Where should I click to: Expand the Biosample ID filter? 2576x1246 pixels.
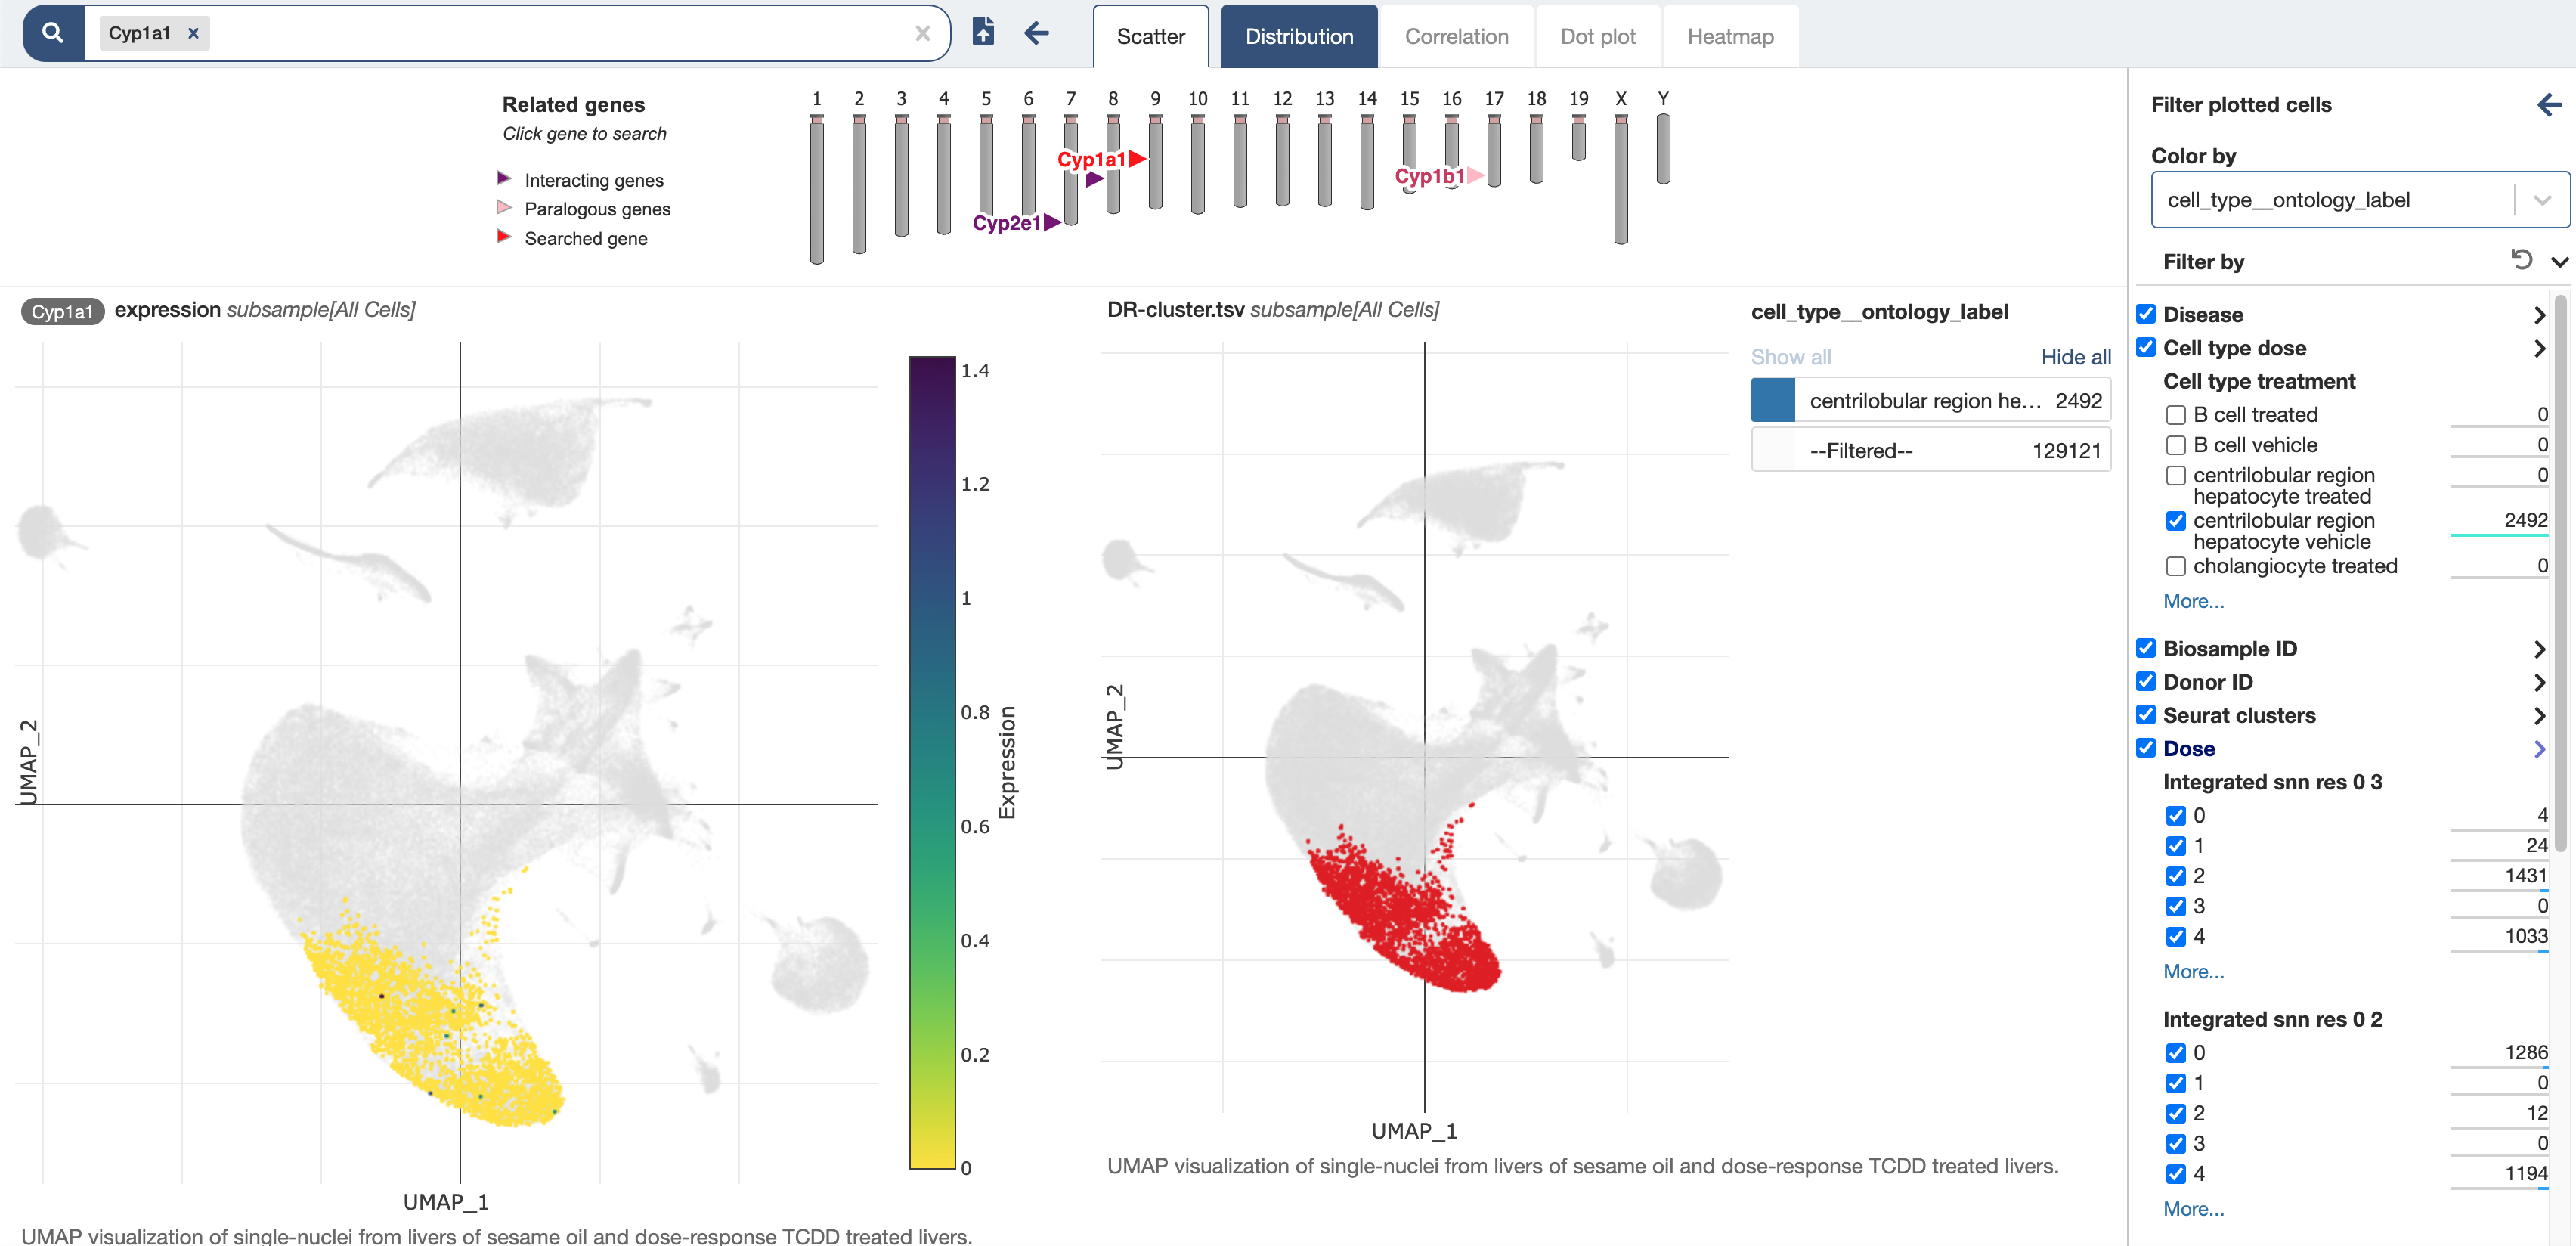[x=2539, y=649]
